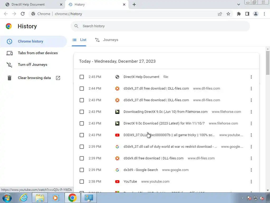
Task: Check the 2:43 PM d3dx9_37.dll free download box
Action: pyautogui.click(x=82, y=100)
